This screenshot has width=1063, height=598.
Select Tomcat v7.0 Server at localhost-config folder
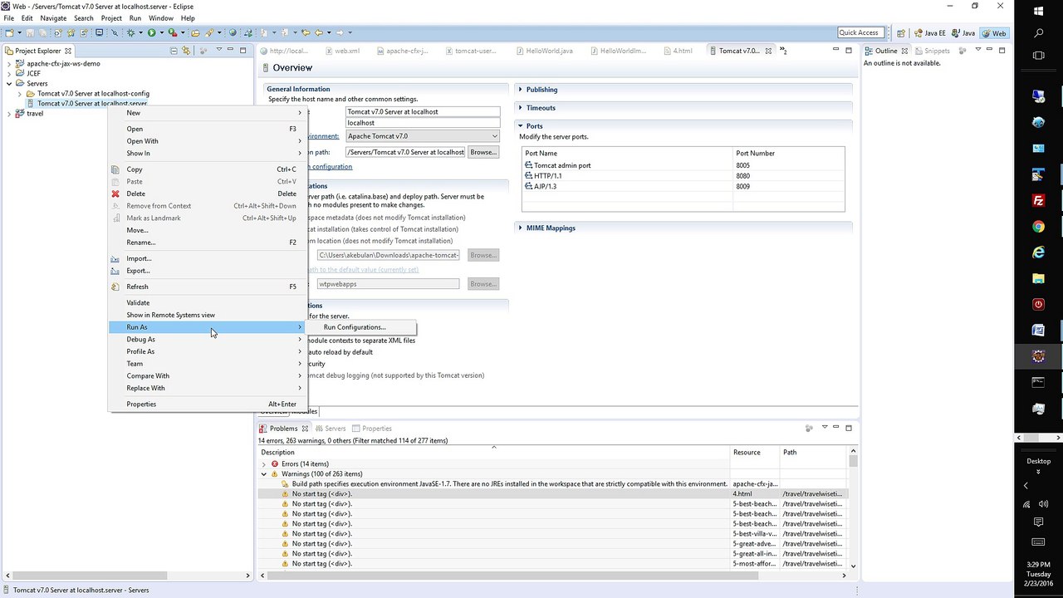click(x=93, y=94)
